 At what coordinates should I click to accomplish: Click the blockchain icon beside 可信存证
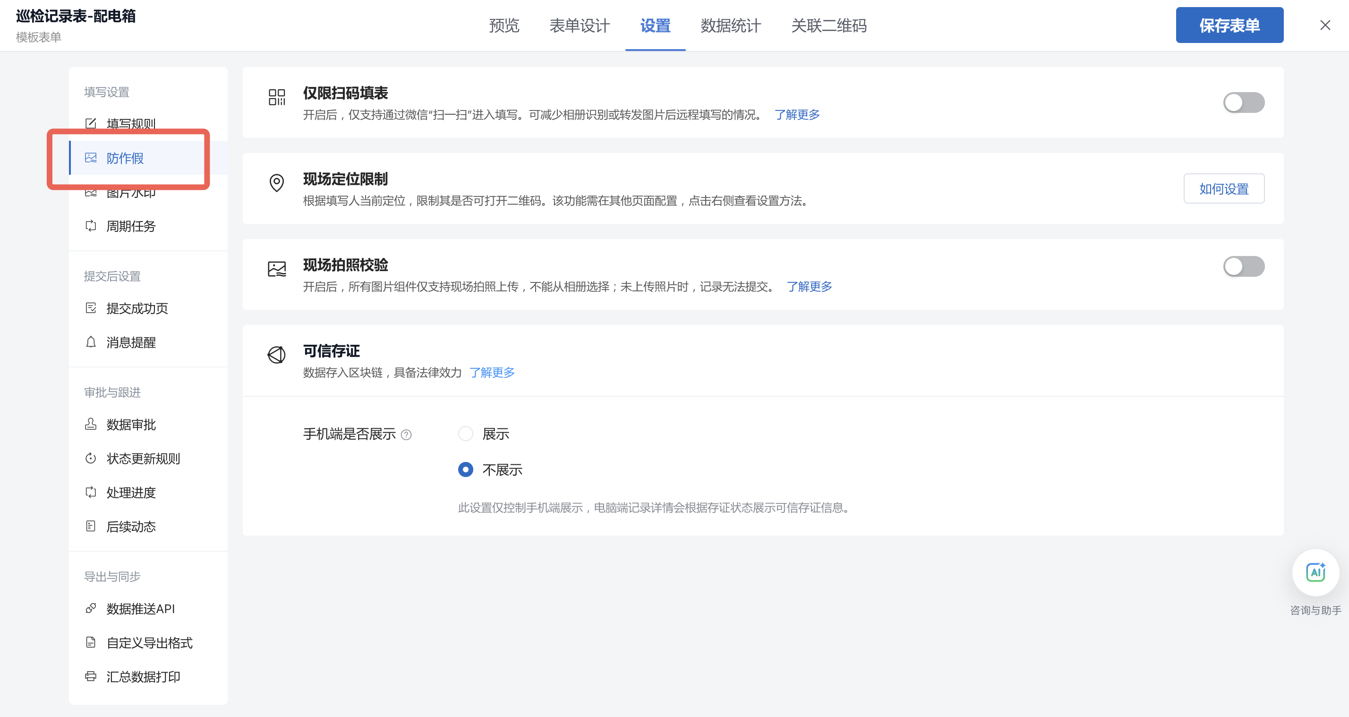pos(276,355)
